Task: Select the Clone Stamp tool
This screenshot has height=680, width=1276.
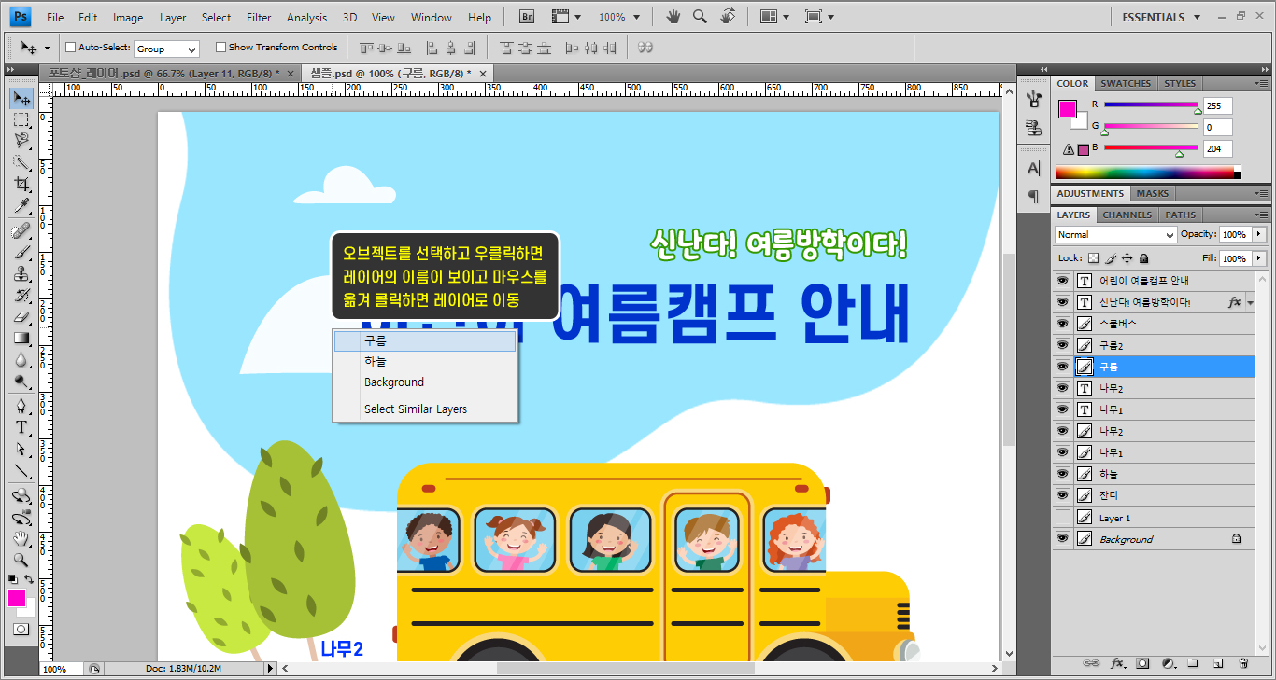Action: (21, 273)
